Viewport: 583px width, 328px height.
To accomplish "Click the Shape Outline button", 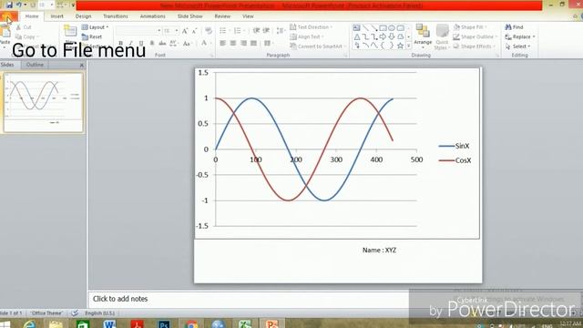I will click(475, 36).
